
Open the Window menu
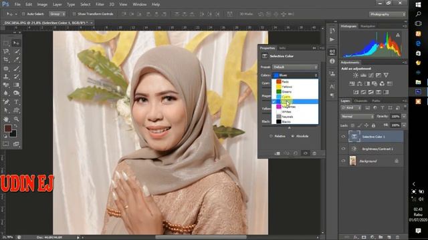(x=140, y=5)
